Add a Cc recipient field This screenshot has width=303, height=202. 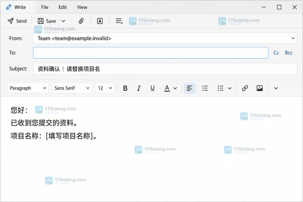[x=276, y=53]
